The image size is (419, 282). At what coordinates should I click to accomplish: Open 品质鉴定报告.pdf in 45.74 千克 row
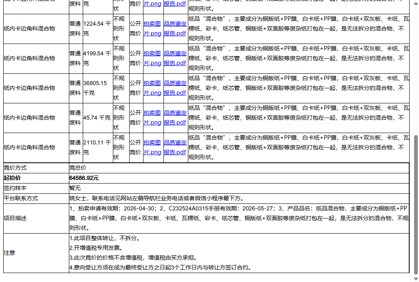[x=175, y=118]
